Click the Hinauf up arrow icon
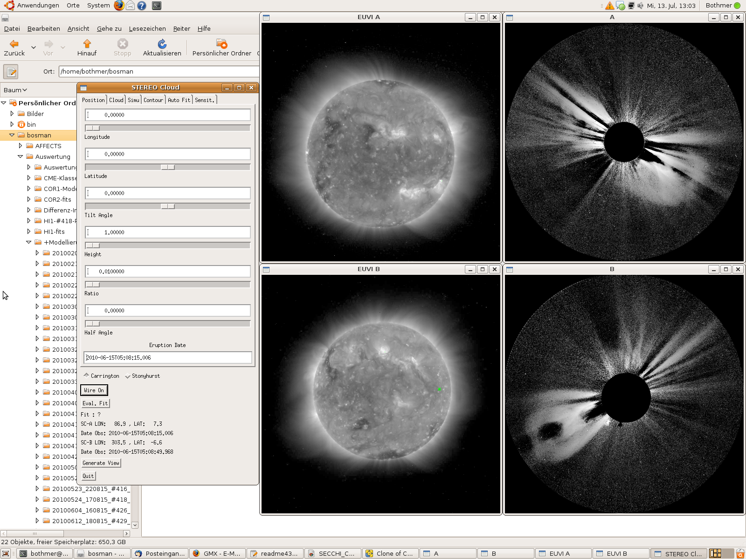 87,44
